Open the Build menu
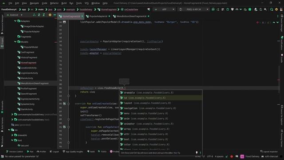Image resolution: width=284 pixels, height=160 pixels. pos(64,3)
